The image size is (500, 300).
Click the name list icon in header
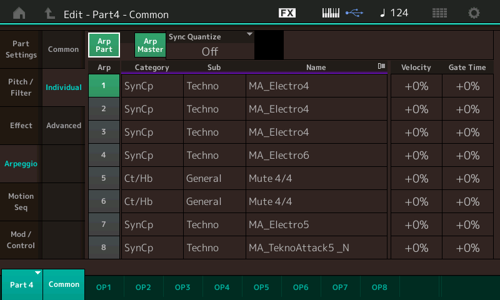pos(381,67)
